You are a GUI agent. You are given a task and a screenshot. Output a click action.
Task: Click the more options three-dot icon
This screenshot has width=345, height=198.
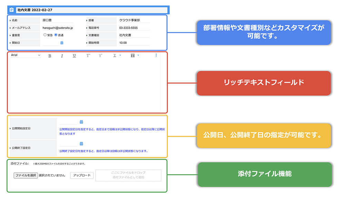156,55
